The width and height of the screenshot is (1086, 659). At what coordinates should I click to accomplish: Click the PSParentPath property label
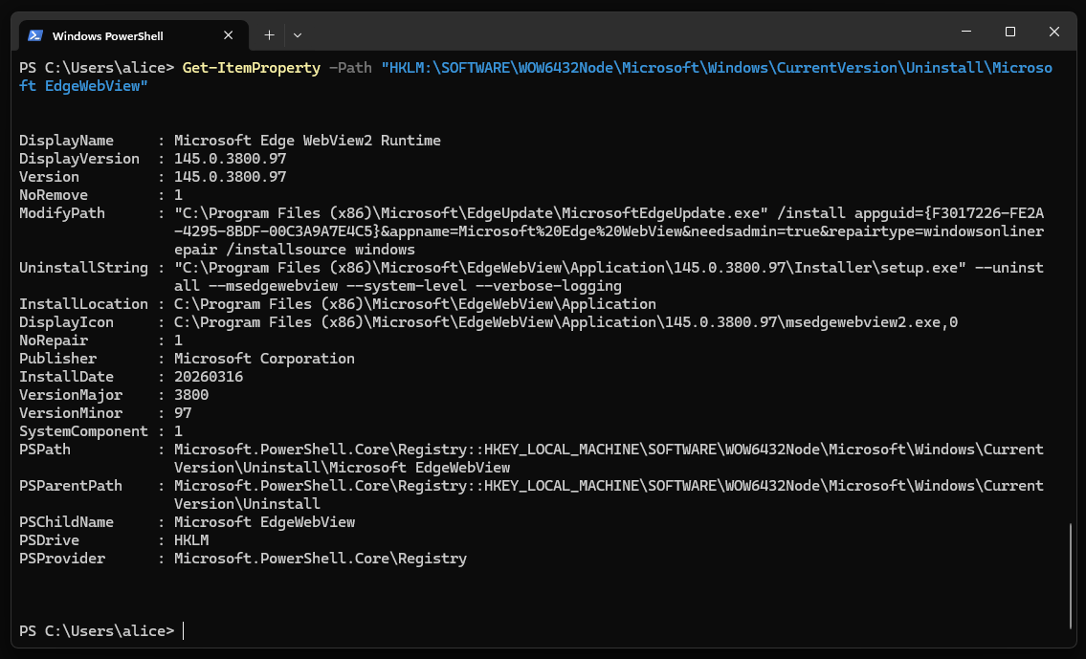coord(71,486)
